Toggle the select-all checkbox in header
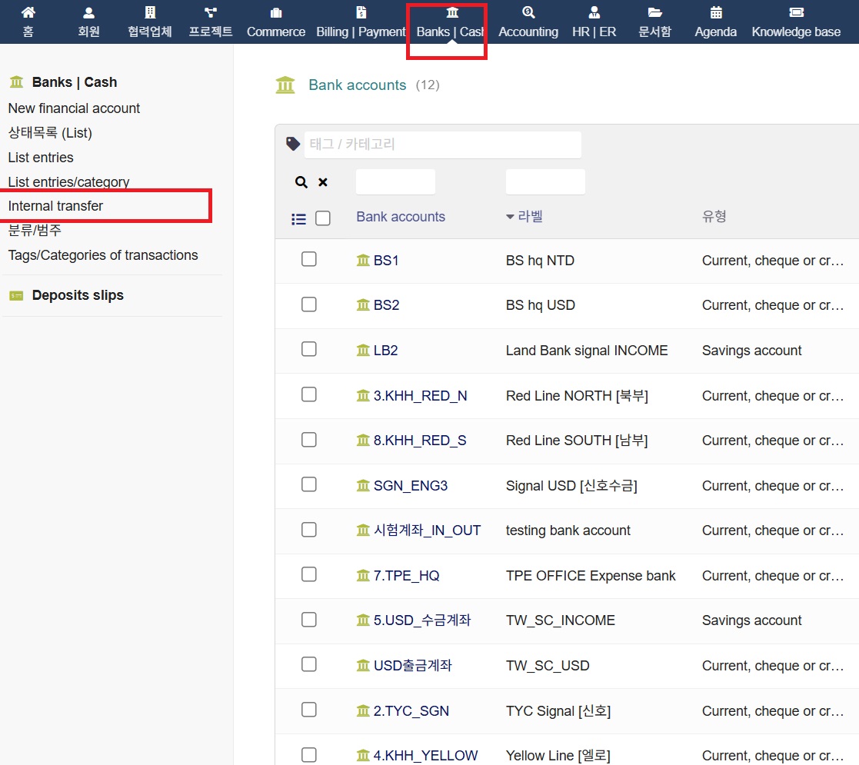The image size is (859, 765). tap(323, 218)
